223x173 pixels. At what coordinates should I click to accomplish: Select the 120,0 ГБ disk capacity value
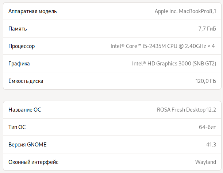coord(206,81)
